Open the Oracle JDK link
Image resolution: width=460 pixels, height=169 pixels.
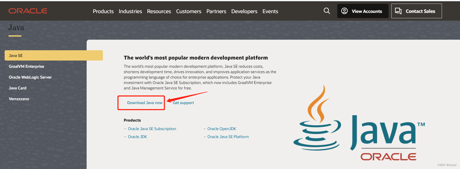coord(137,137)
